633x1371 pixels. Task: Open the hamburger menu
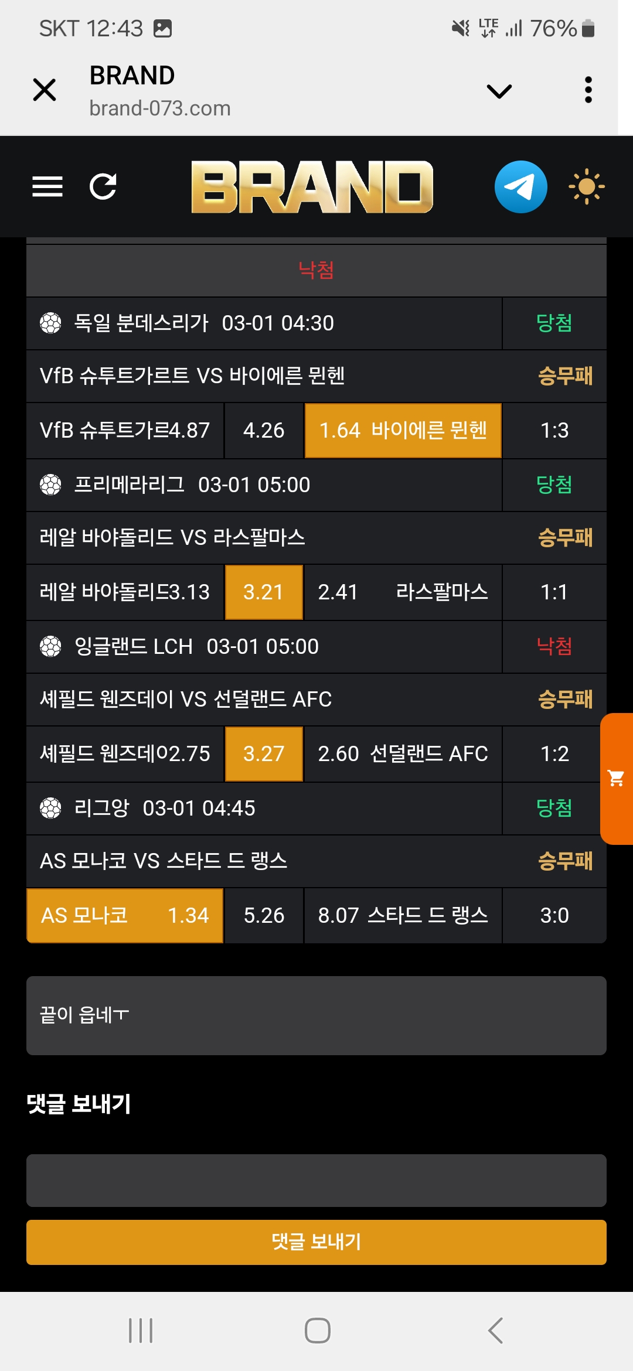[47, 187]
